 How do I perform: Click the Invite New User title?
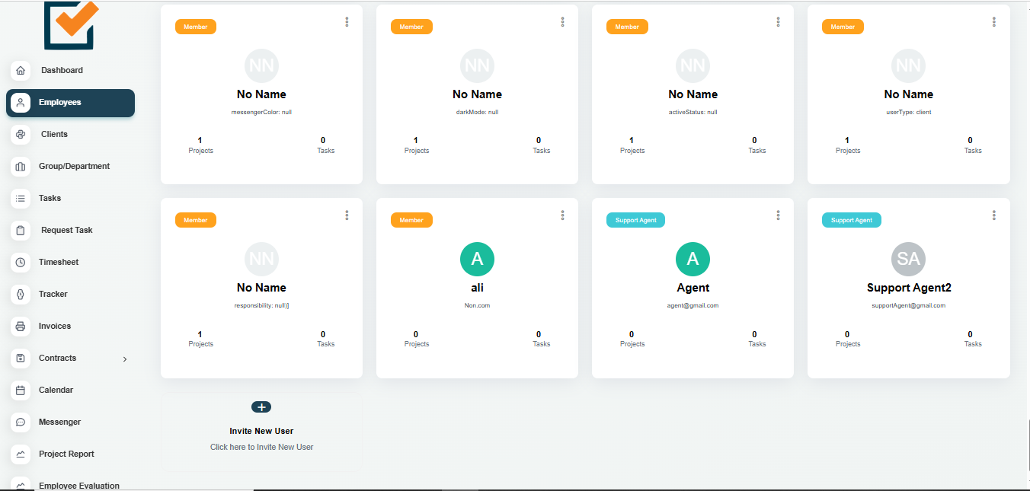(261, 431)
